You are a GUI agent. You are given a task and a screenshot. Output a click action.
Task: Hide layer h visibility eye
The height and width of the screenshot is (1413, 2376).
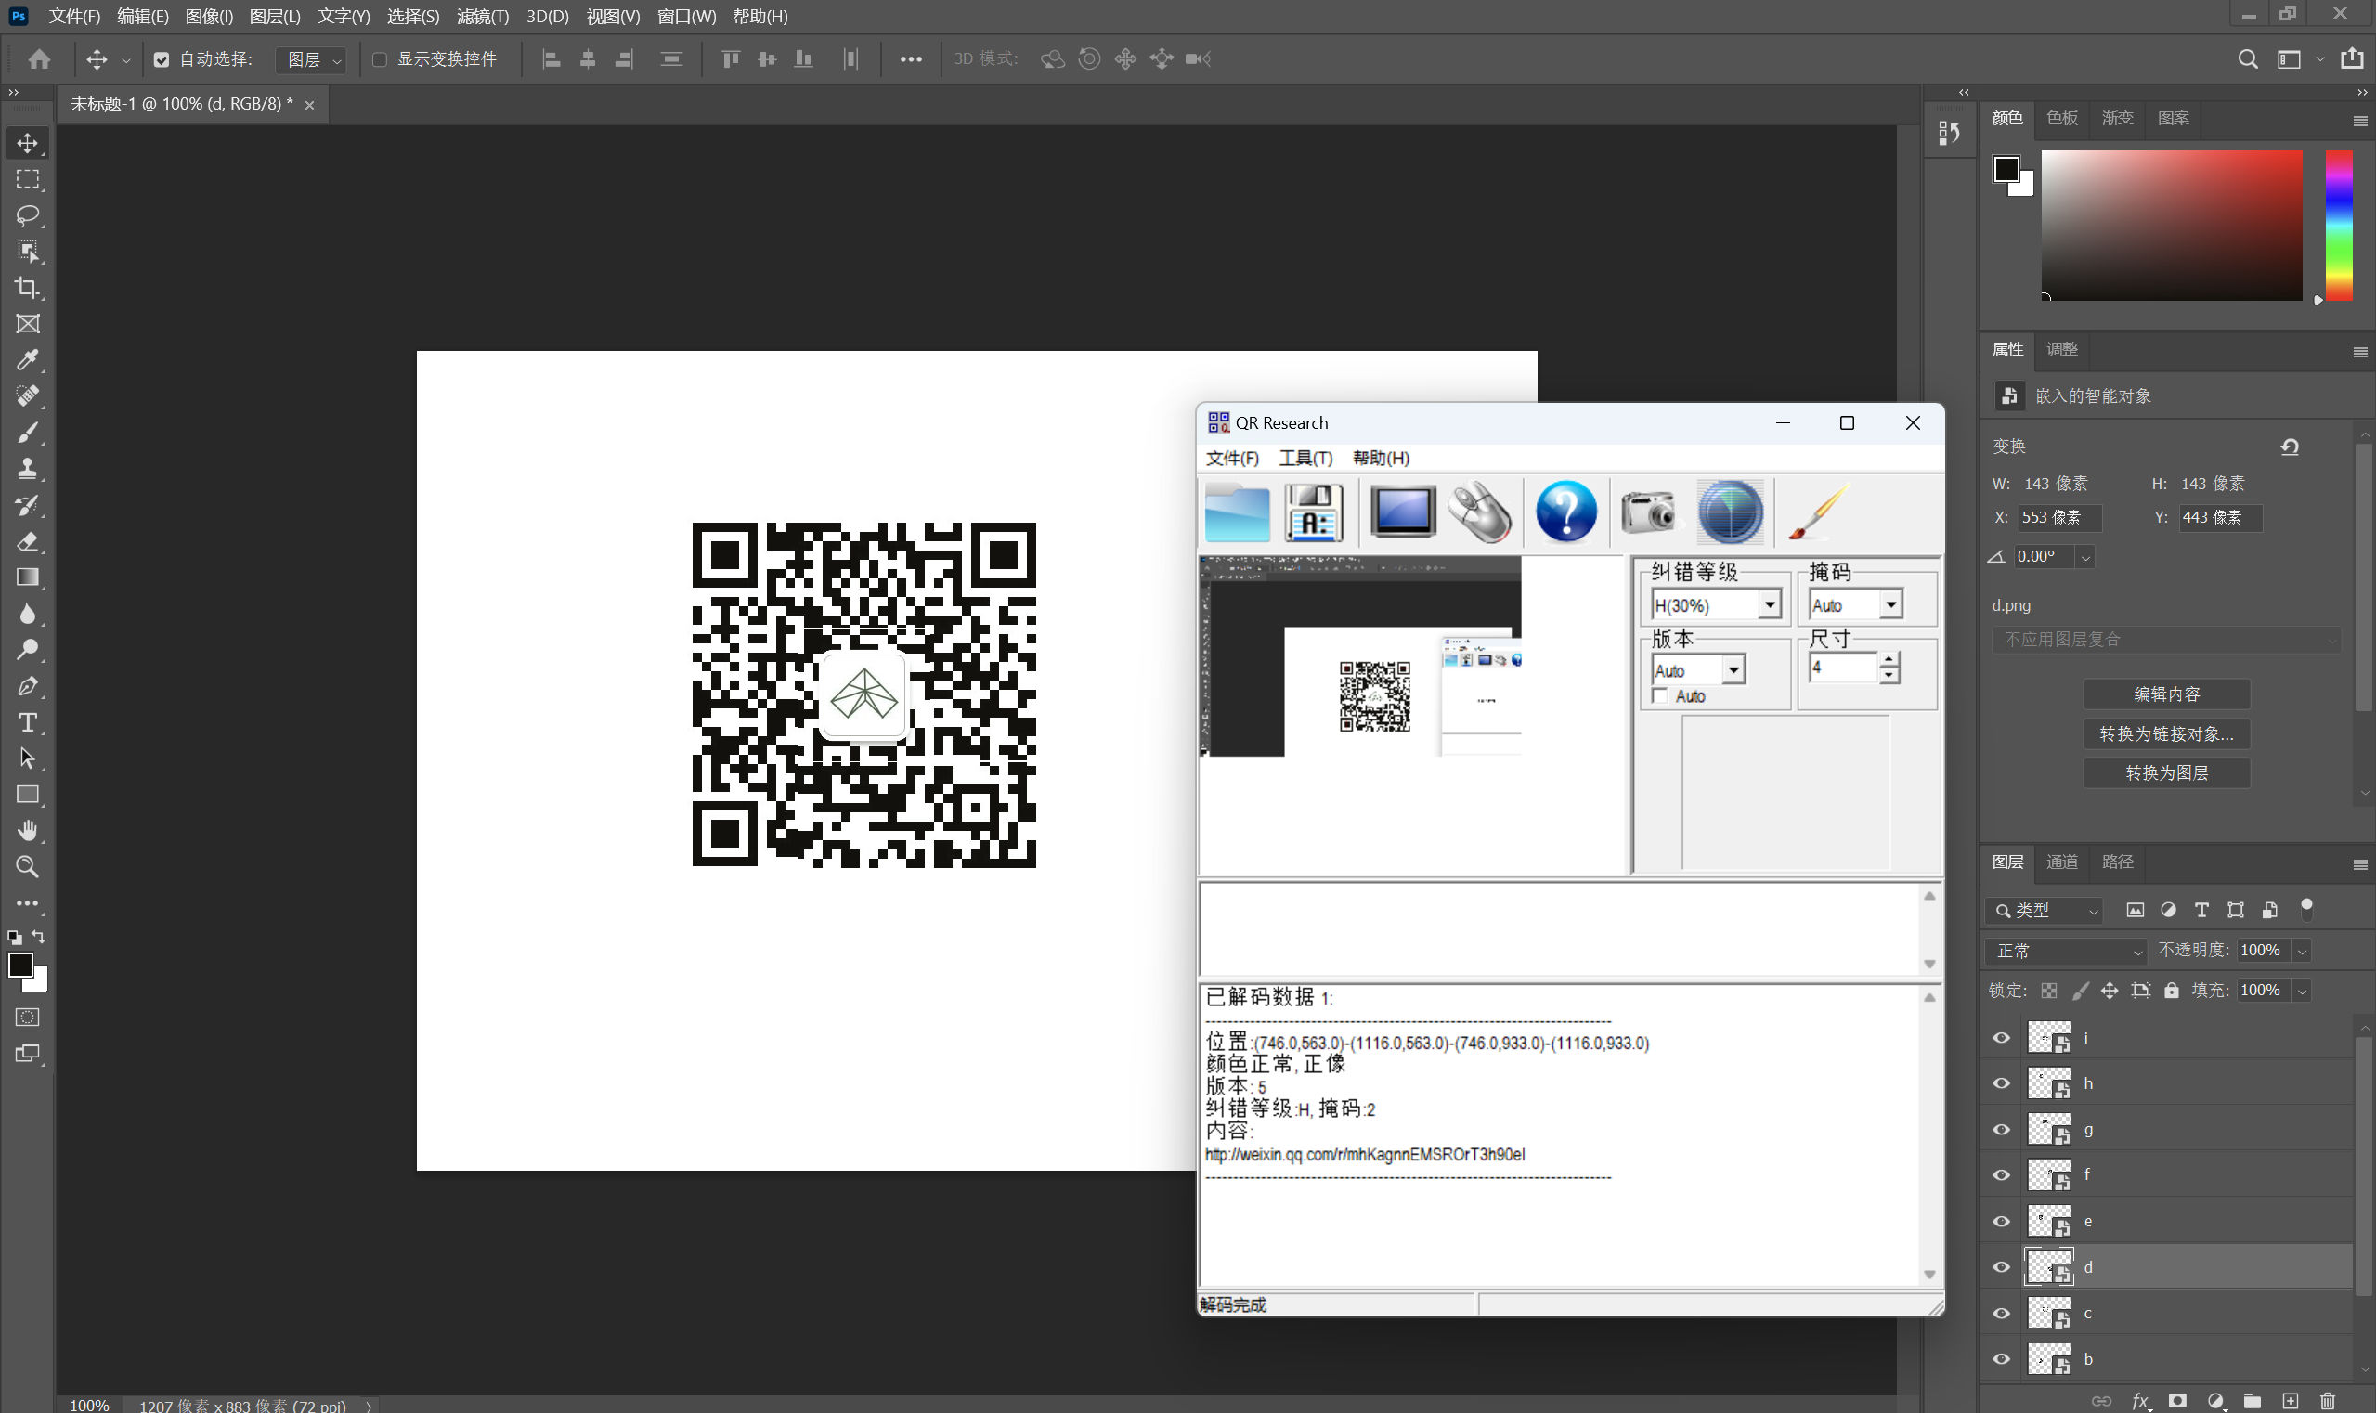(x=2002, y=1083)
